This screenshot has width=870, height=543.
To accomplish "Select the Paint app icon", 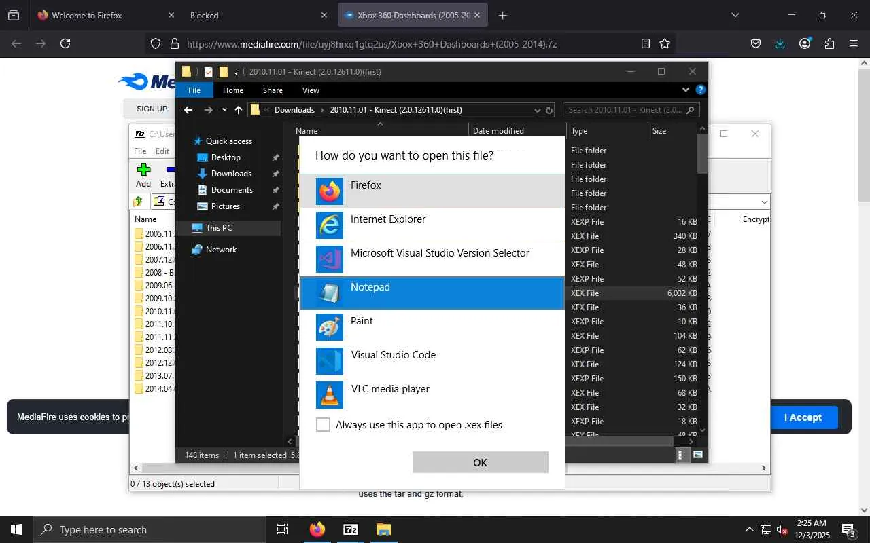I will [330, 327].
